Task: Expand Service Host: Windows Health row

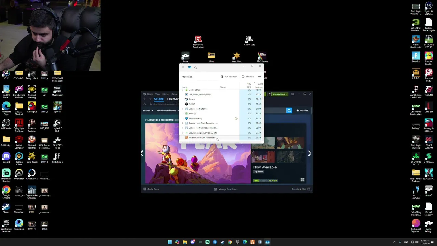Action: click(183, 128)
